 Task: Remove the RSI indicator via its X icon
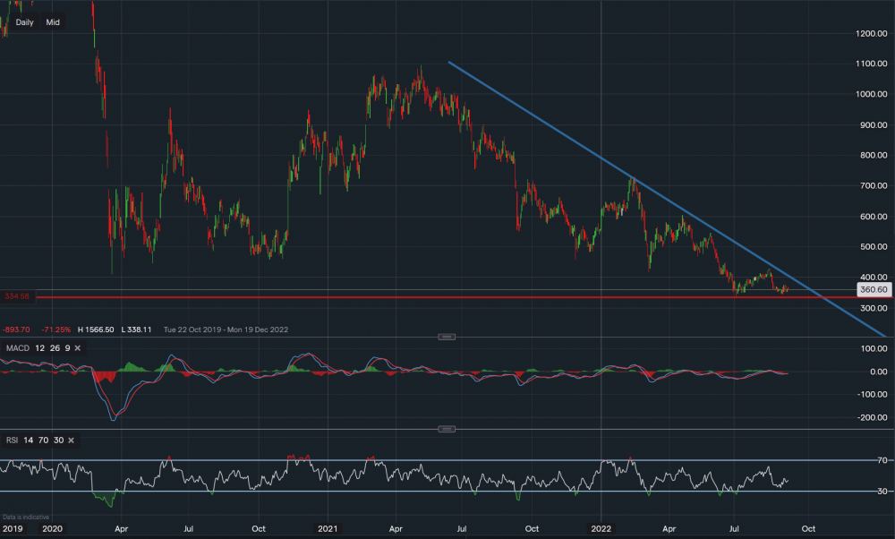(x=71, y=440)
